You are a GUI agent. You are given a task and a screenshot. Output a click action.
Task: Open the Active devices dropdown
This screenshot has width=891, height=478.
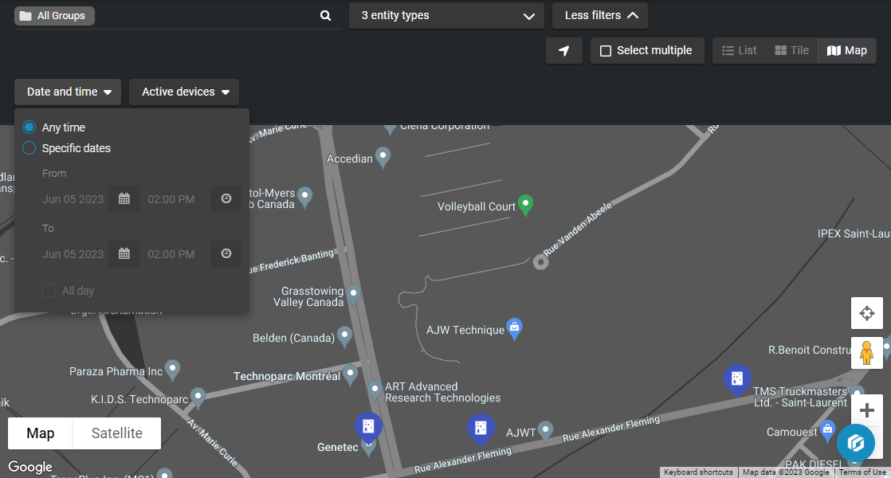184,92
